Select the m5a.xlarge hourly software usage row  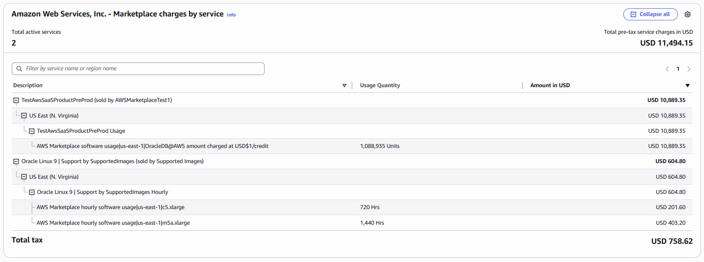click(113, 223)
